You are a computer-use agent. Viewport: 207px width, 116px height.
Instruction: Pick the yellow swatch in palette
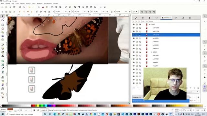[x=38, y=106]
